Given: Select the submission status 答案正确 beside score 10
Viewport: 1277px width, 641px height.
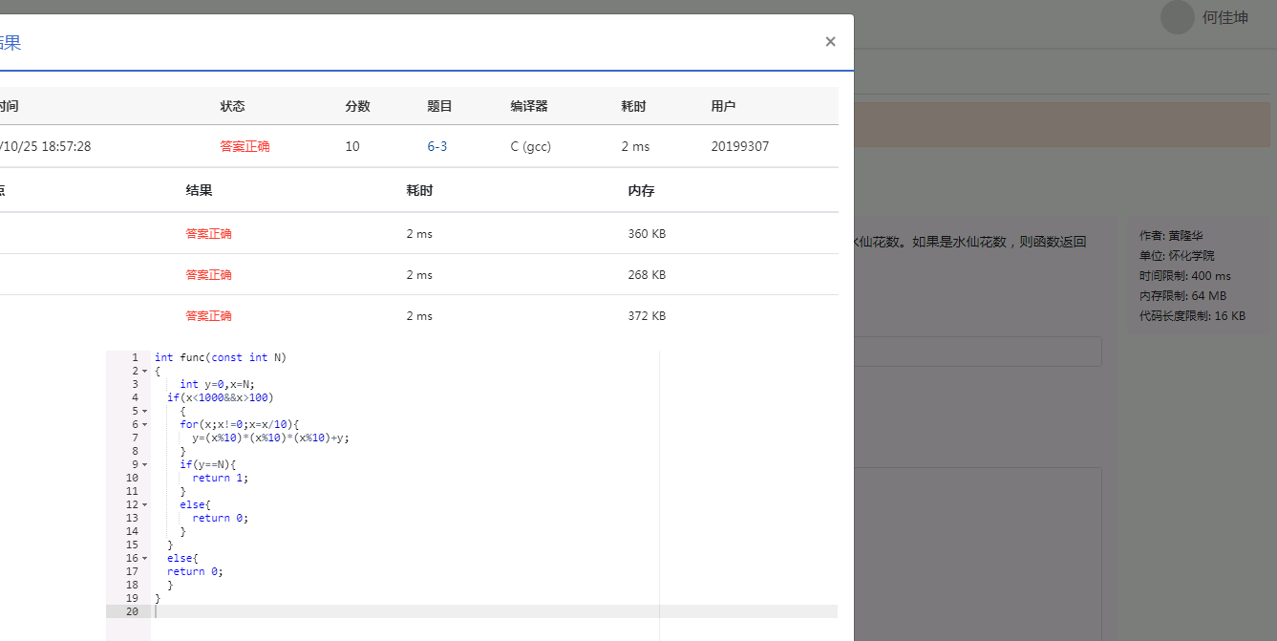Looking at the screenshot, I should [245, 146].
